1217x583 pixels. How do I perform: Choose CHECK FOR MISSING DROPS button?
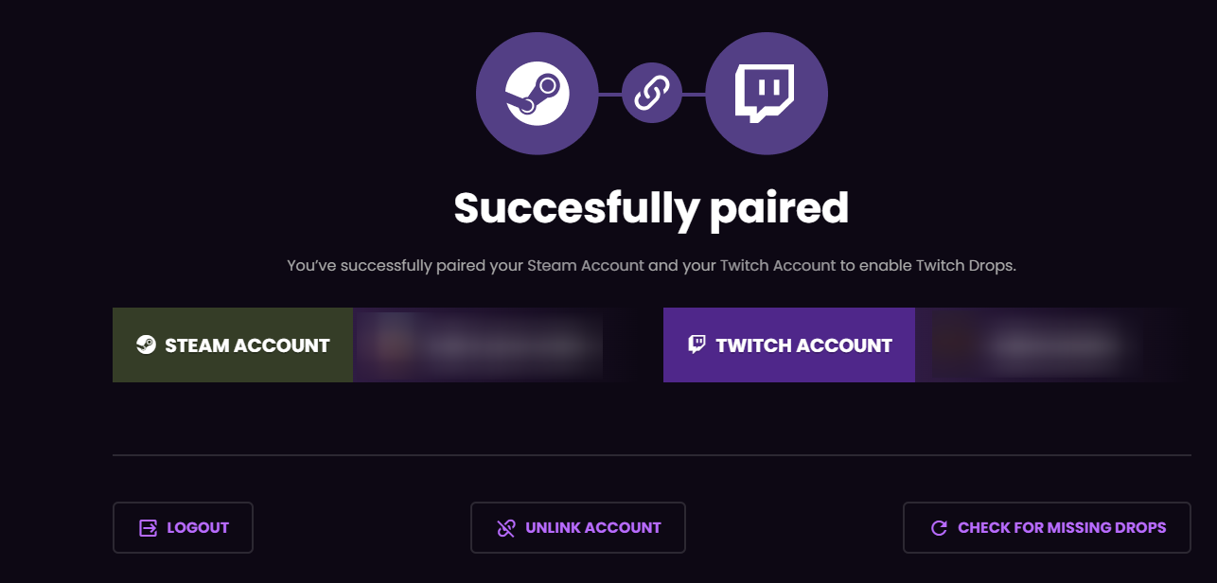pos(1047,527)
